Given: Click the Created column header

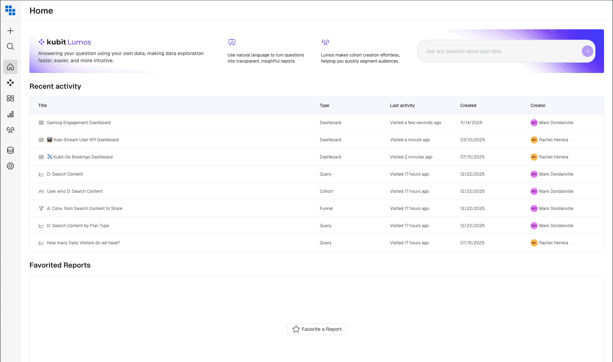Looking at the screenshot, I should (468, 106).
